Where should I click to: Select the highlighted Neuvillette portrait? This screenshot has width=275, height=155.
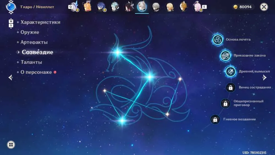tap(142, 7)
